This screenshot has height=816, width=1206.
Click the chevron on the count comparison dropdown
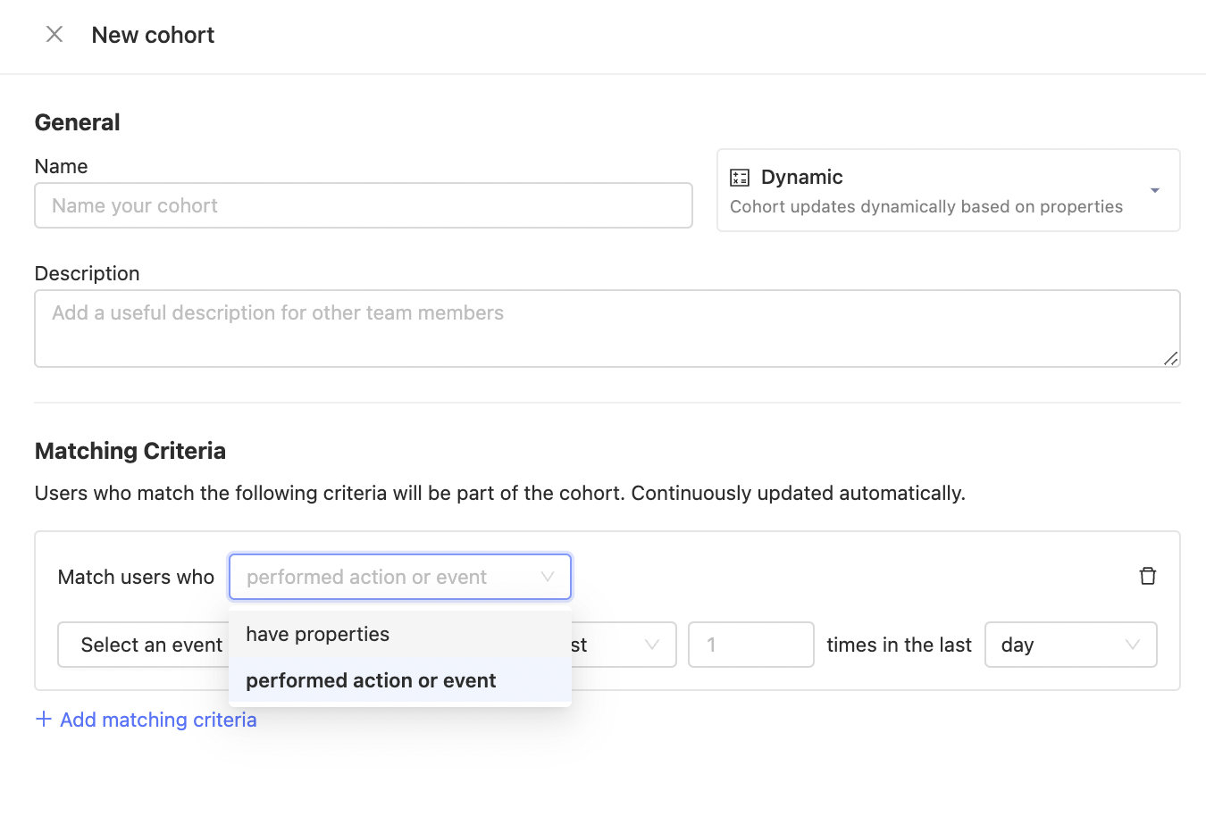click(650, 644)
